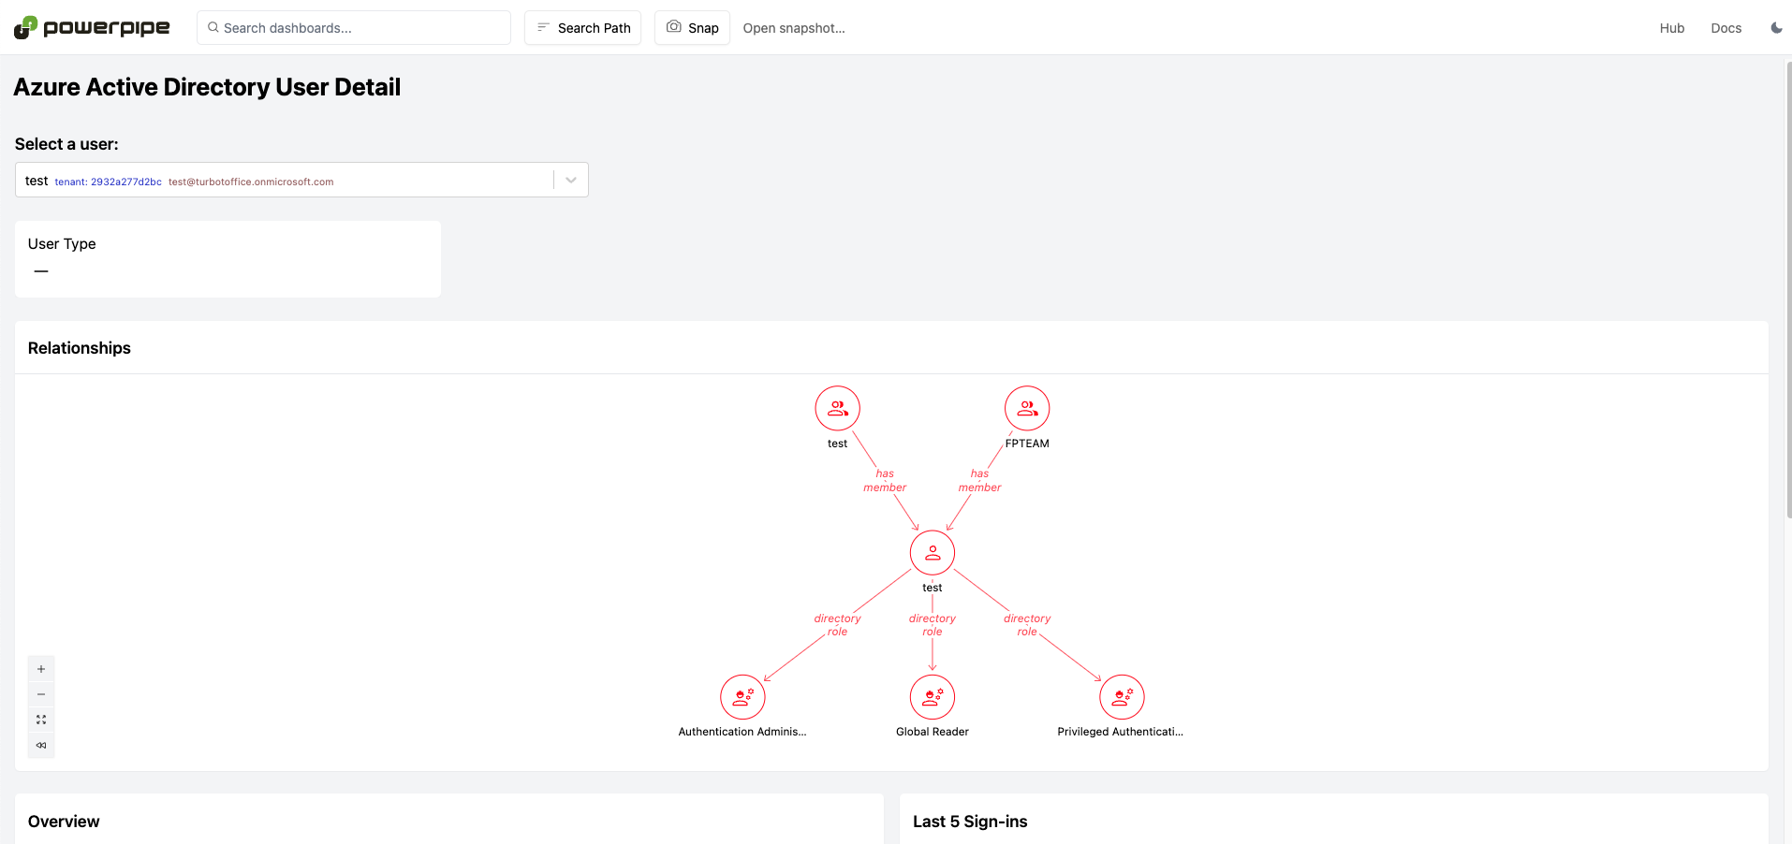The image size is (1792, 844).
Task: Click the page's vertical scrollbar
Action: [1788, 290]
